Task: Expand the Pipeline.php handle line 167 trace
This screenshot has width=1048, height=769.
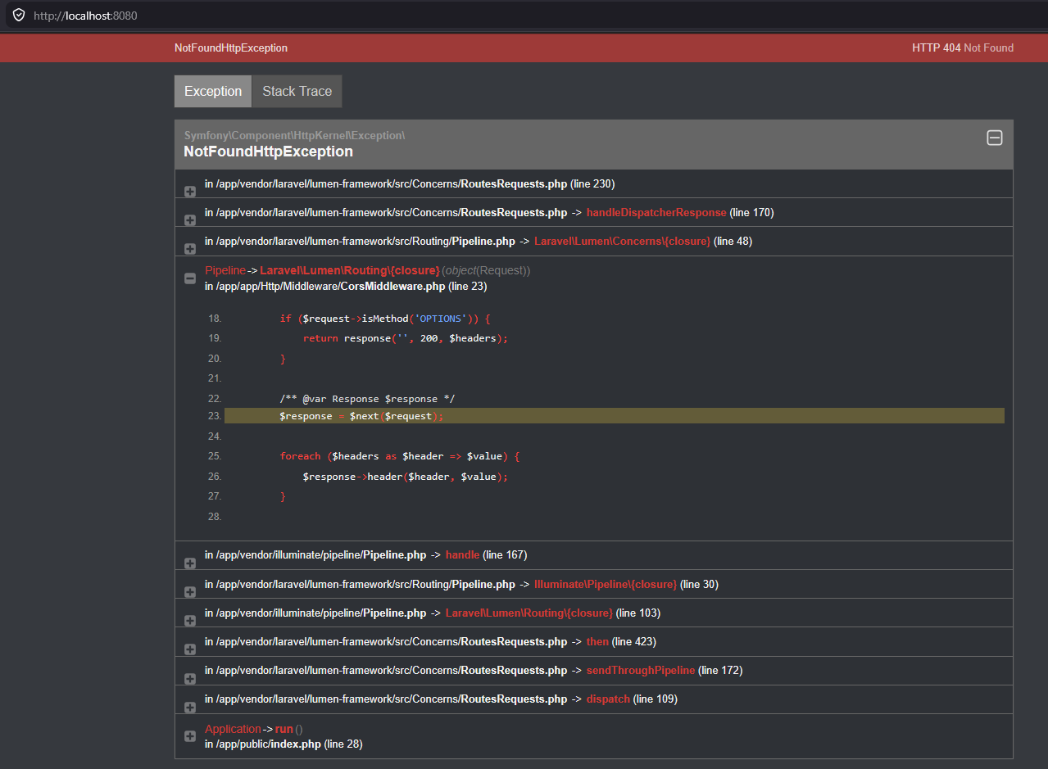Action: coord(190,563)
